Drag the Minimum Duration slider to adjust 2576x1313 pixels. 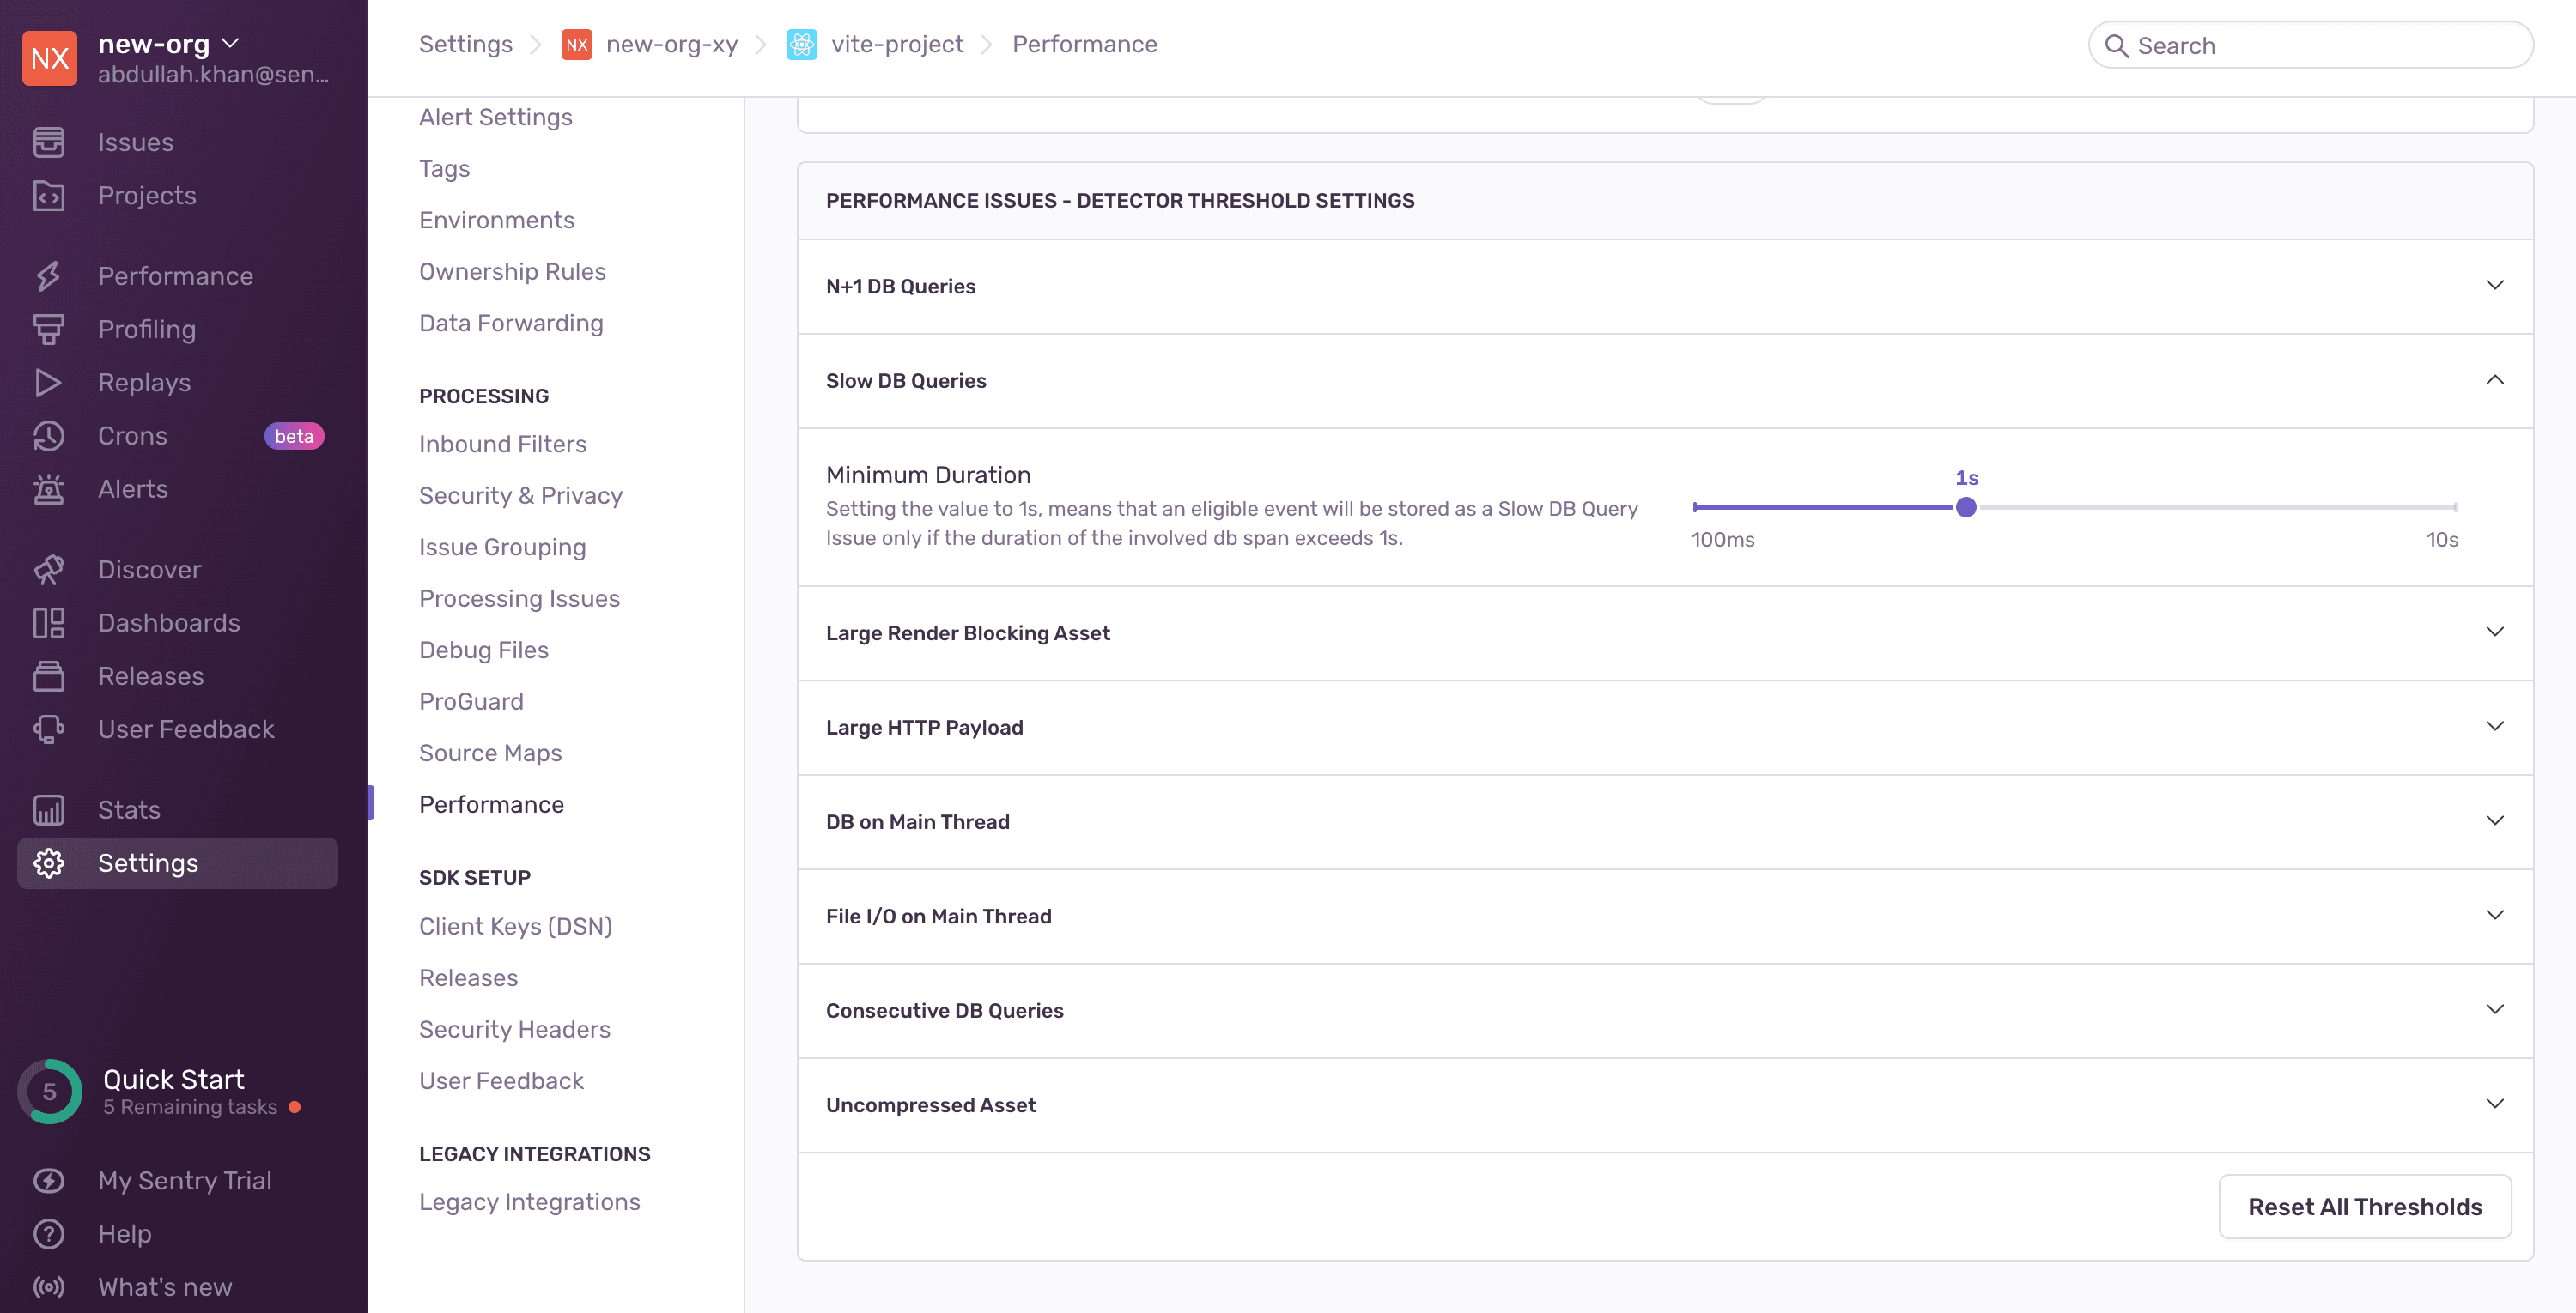pyautogui.click(x=1968, y=507)
